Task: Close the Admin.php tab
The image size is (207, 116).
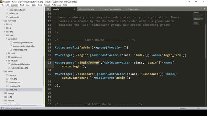Action: click(x=152, y=9)
